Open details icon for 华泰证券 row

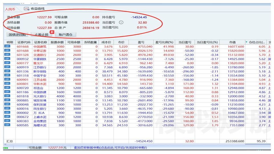point(7,50)
